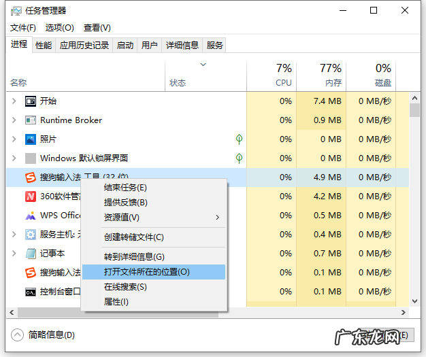426x357 pixels.
Task: Click the horizontal scrollbar thumb
Action: coord(118,313)
